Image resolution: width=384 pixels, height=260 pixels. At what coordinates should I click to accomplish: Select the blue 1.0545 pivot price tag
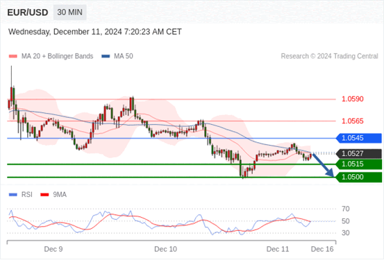point(358,138)
